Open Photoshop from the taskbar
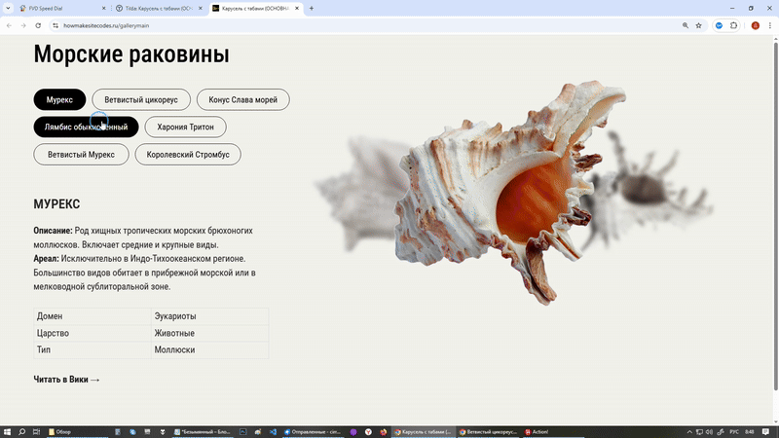The height and width of the screenshot is (438, 779). [242, 432]
